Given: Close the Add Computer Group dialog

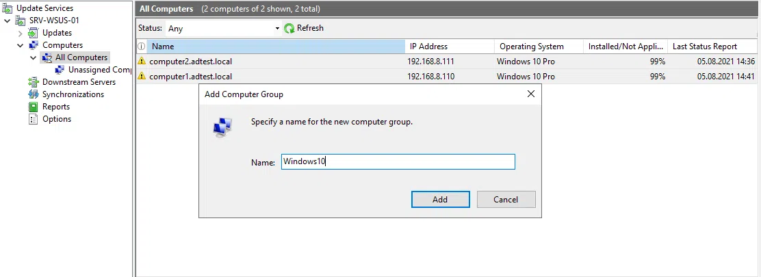Looking at the screenshot, I should (x=530, y=94).
